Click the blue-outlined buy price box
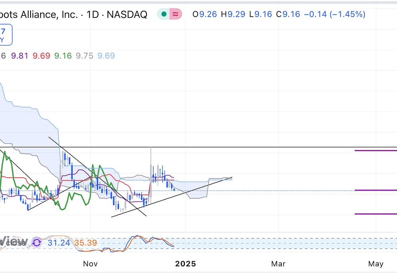This screenshot has height=277, width=397. (x=6, y=35)
